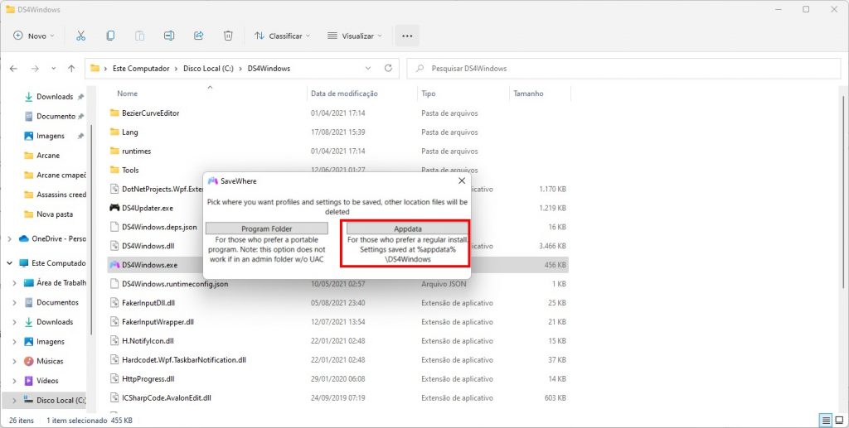849x428 pixels.
Task: Choose the Program Folder button
Action: tap(267, 228)
